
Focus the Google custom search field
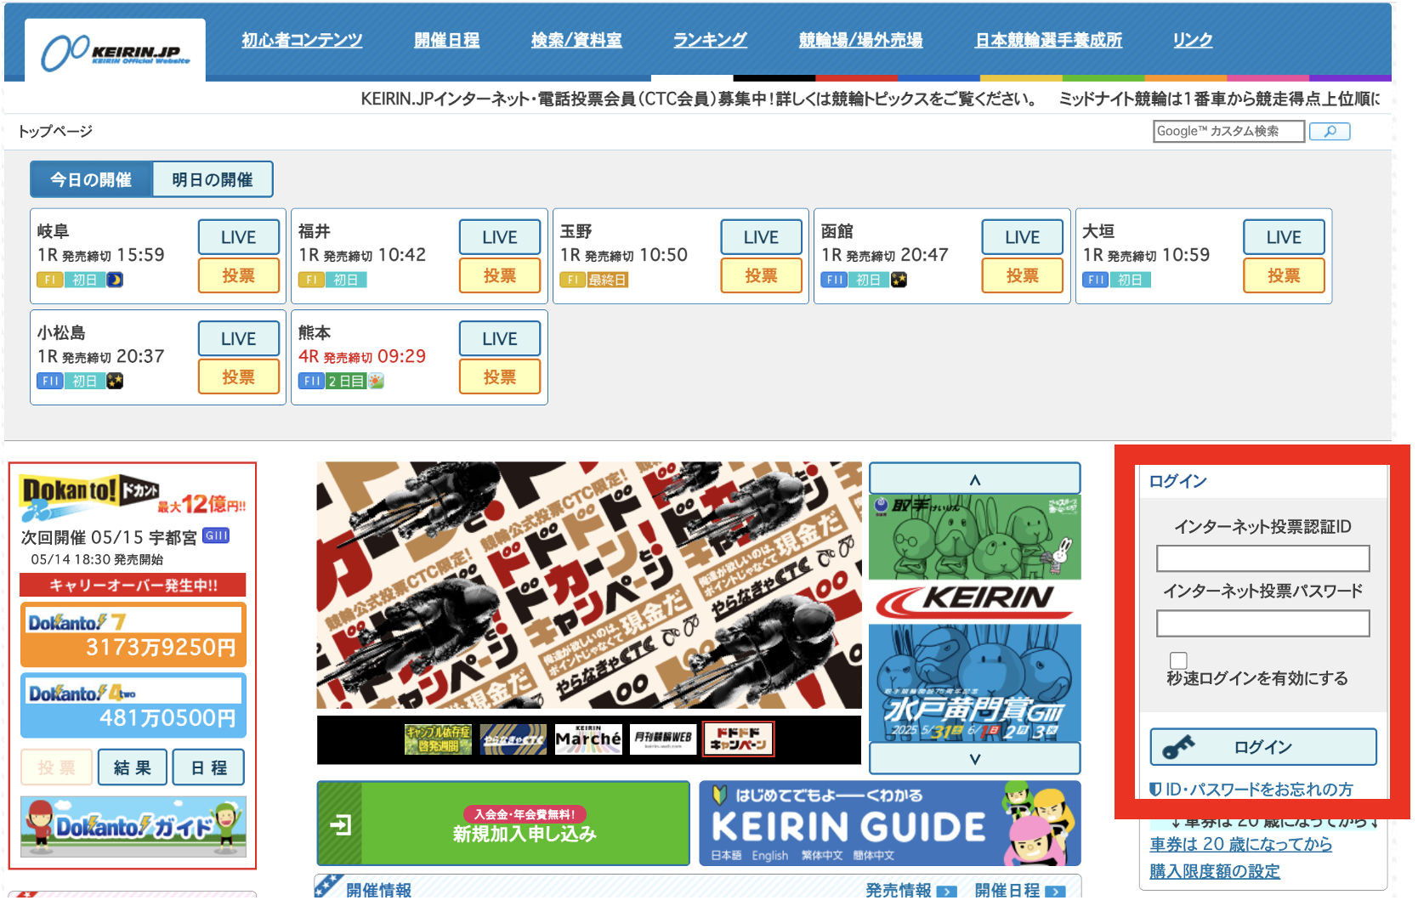point(1228,131)
